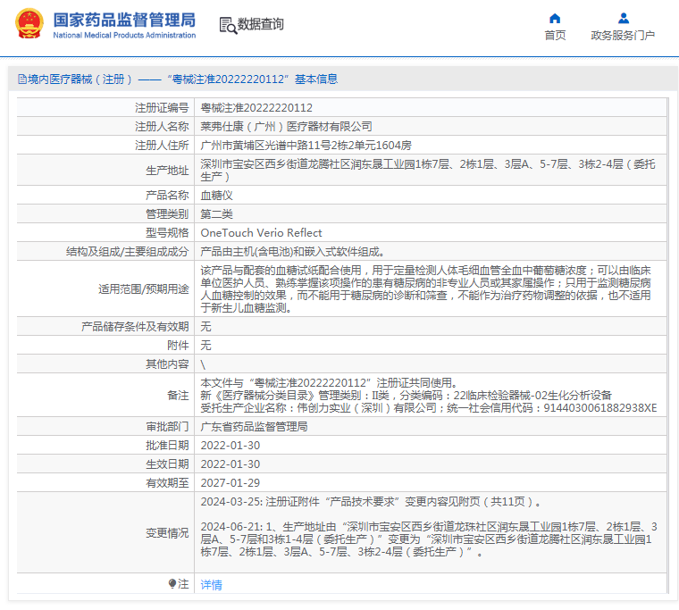
Task: Click the 2024-03-25 change record line
Action: coord(371,502)
